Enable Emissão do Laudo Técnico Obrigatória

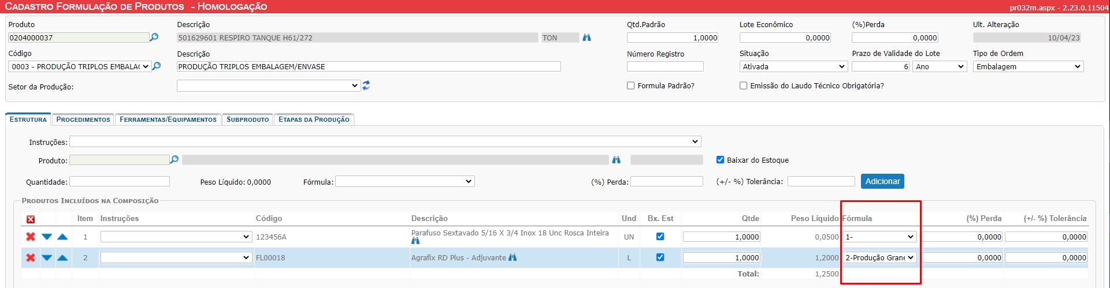[x=744, y=85]
